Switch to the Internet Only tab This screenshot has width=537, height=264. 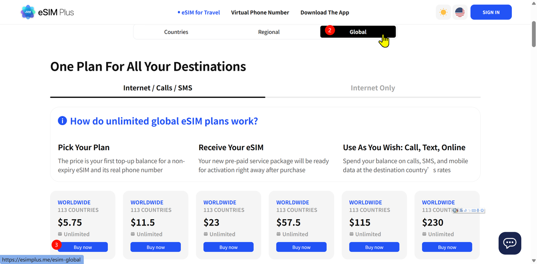pos(373,88)
